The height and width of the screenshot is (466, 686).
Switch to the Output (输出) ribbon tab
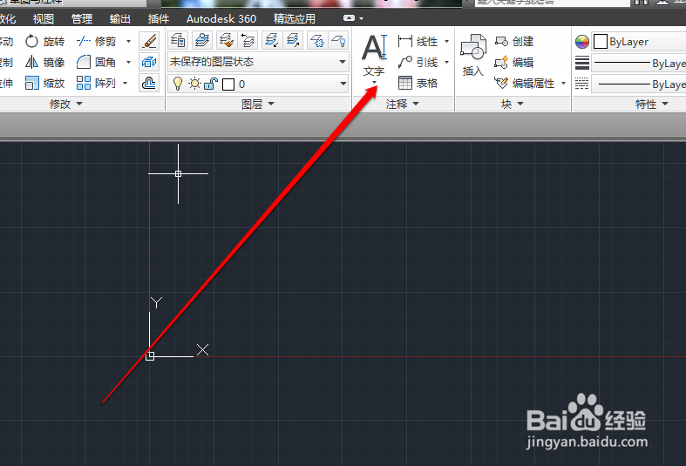[x=120, y=19]
